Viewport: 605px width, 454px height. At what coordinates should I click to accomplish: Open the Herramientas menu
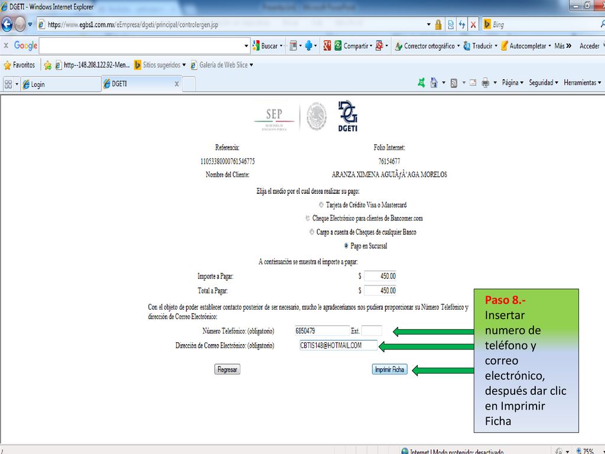[582, 83]
